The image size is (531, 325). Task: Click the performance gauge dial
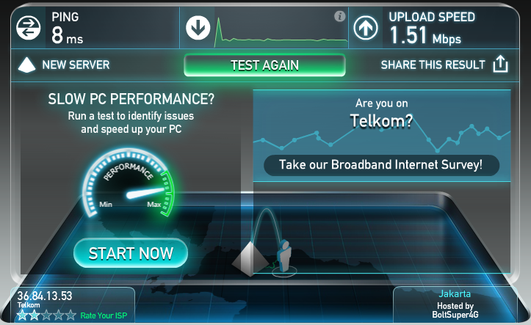(x=129, y=183)
